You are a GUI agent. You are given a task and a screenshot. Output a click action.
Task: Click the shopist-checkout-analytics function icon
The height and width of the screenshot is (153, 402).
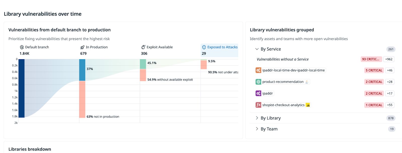tap(258, 105)
